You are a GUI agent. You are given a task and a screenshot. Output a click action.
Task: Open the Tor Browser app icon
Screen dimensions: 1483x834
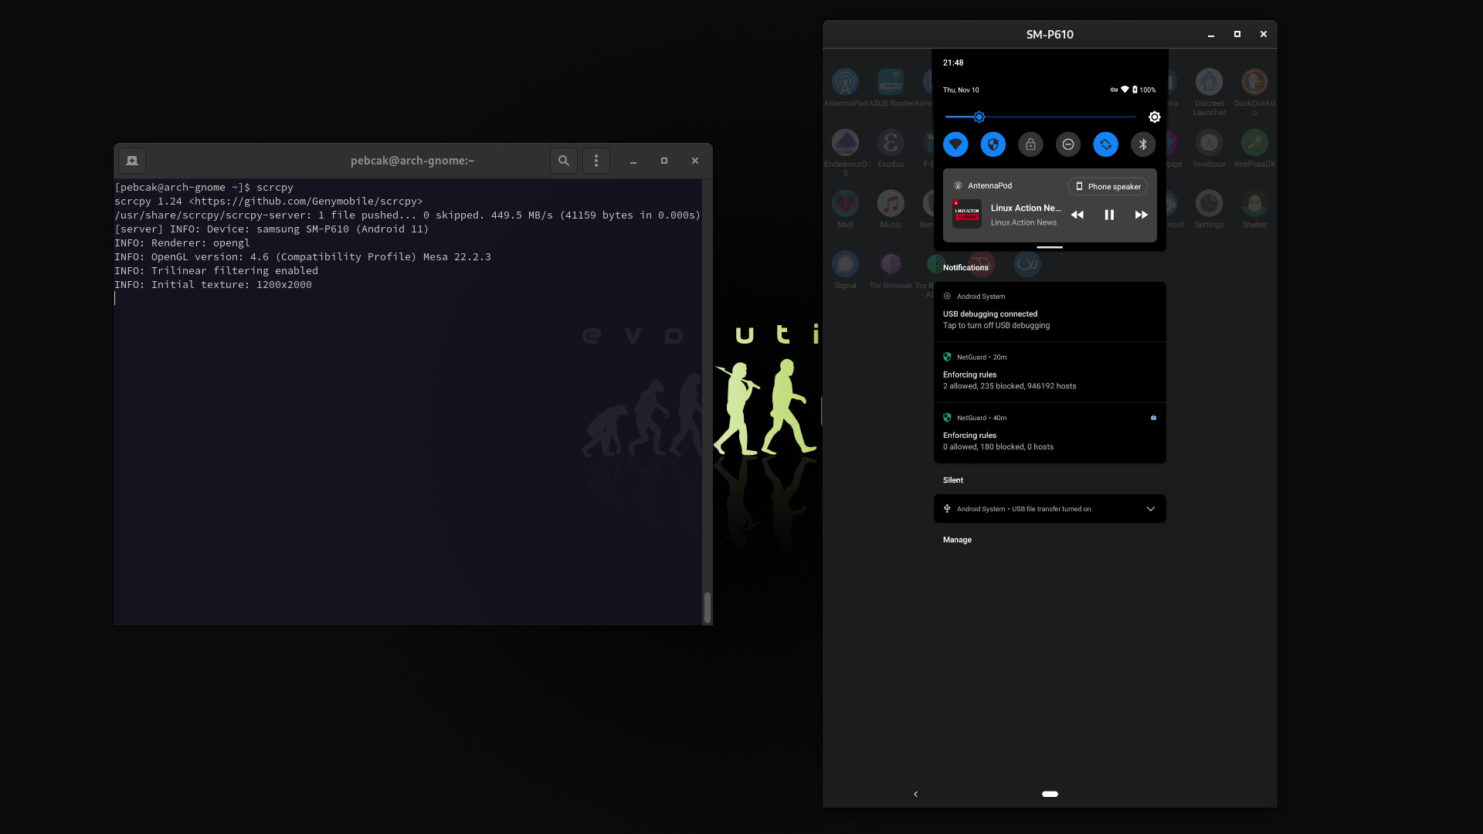(891, 264)
